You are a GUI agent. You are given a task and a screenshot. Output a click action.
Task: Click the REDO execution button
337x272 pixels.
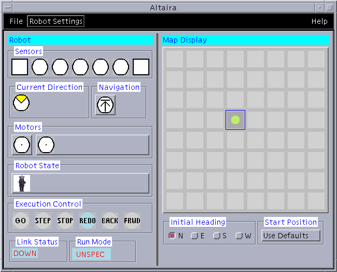(x=88, y=221)
